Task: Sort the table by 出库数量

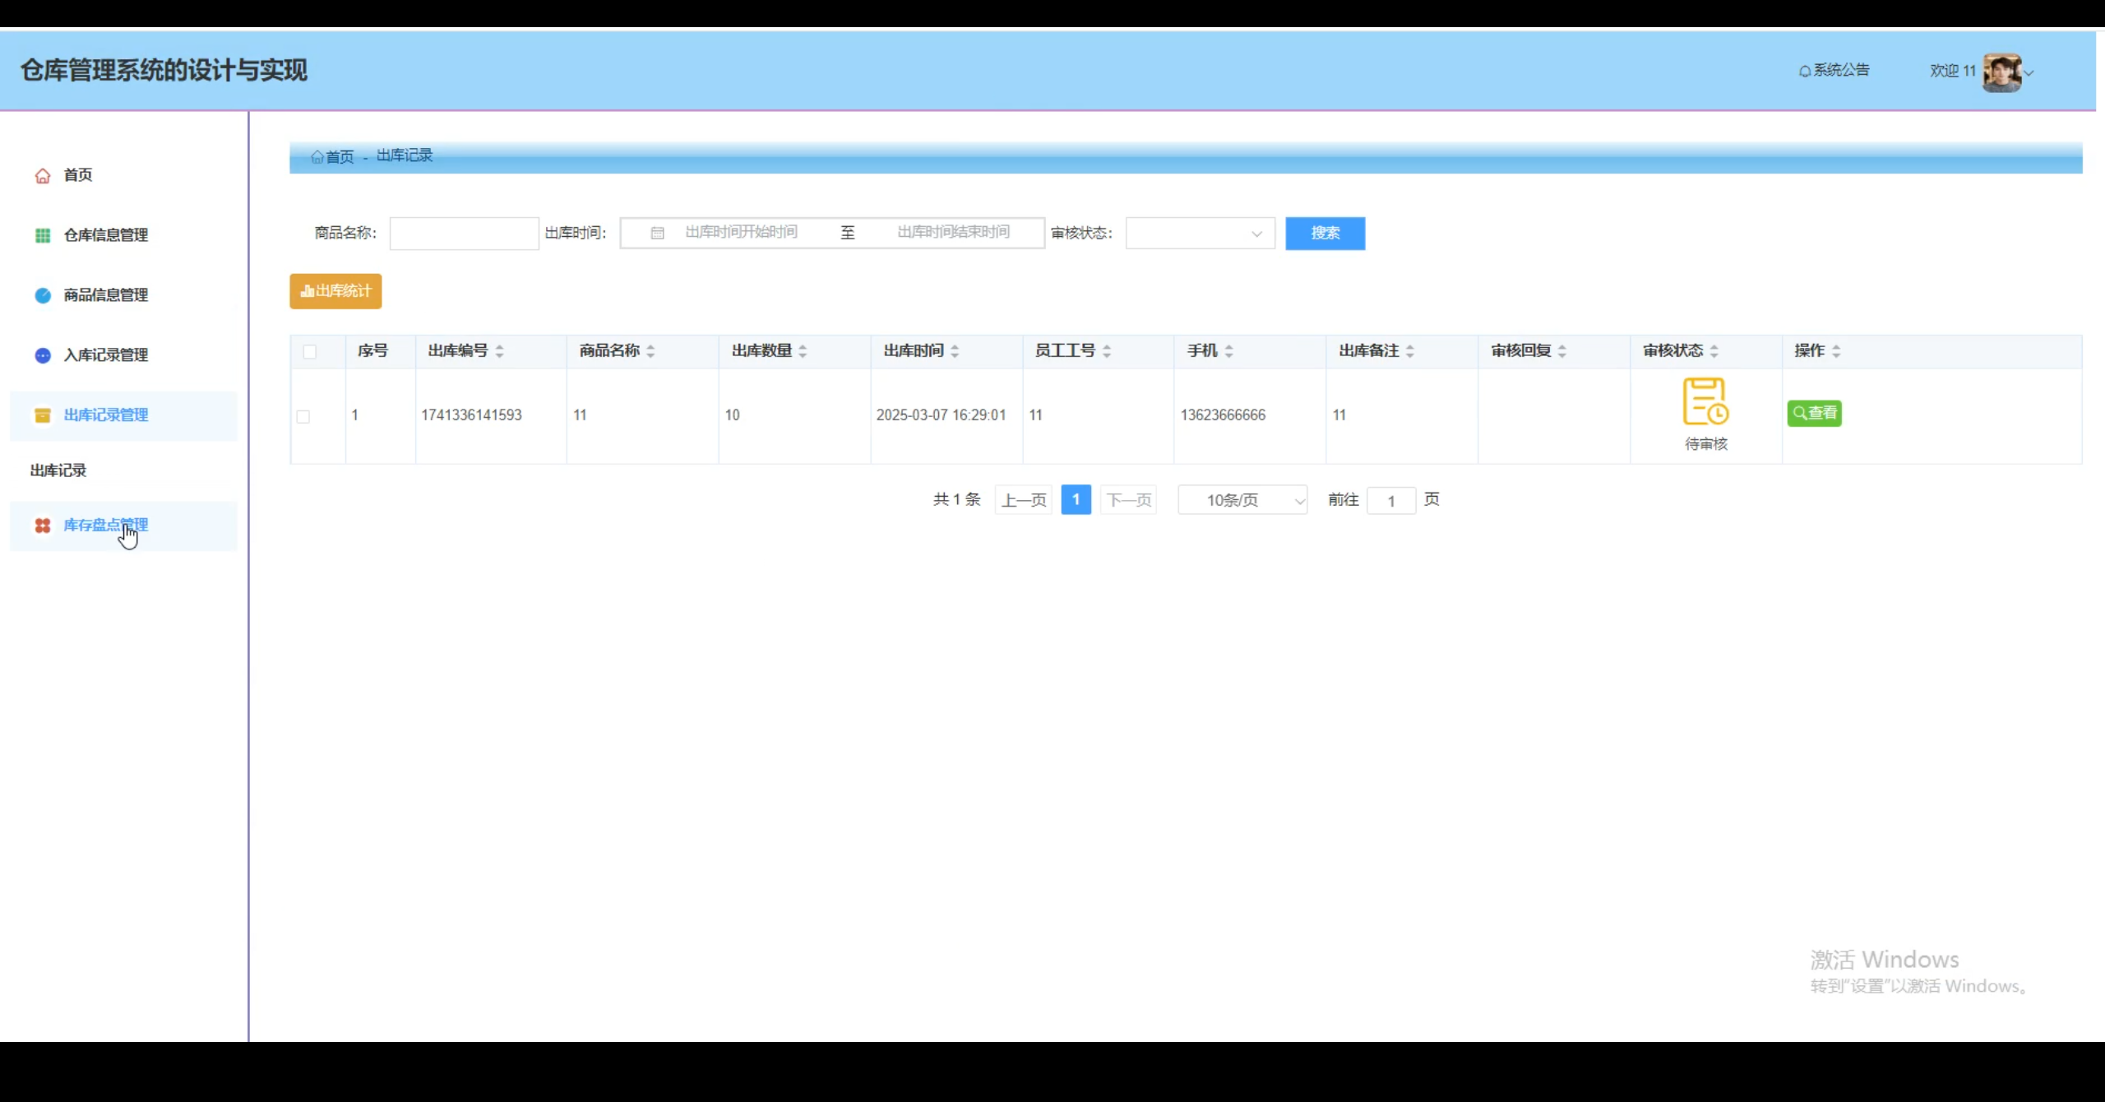Action: tap(802, 350)
